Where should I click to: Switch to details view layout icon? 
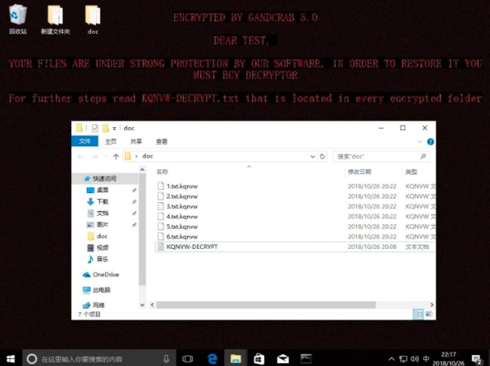418,314
